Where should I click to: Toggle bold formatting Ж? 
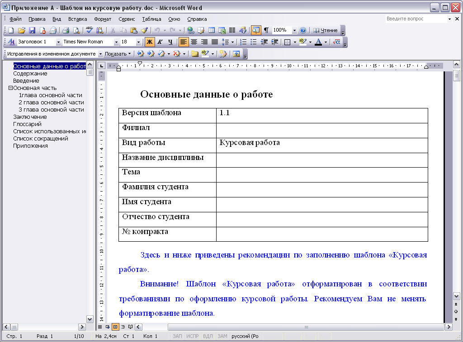pos(149,42)
